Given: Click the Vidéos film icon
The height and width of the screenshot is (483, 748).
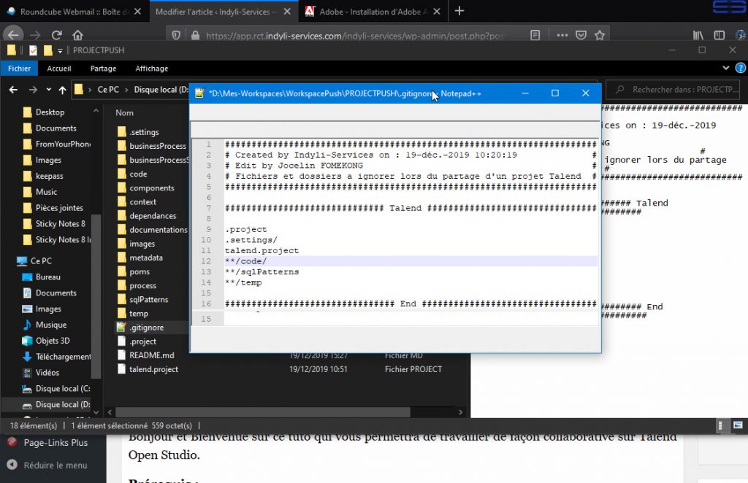Looking at the screenshot, I should (x=27, y=373).
